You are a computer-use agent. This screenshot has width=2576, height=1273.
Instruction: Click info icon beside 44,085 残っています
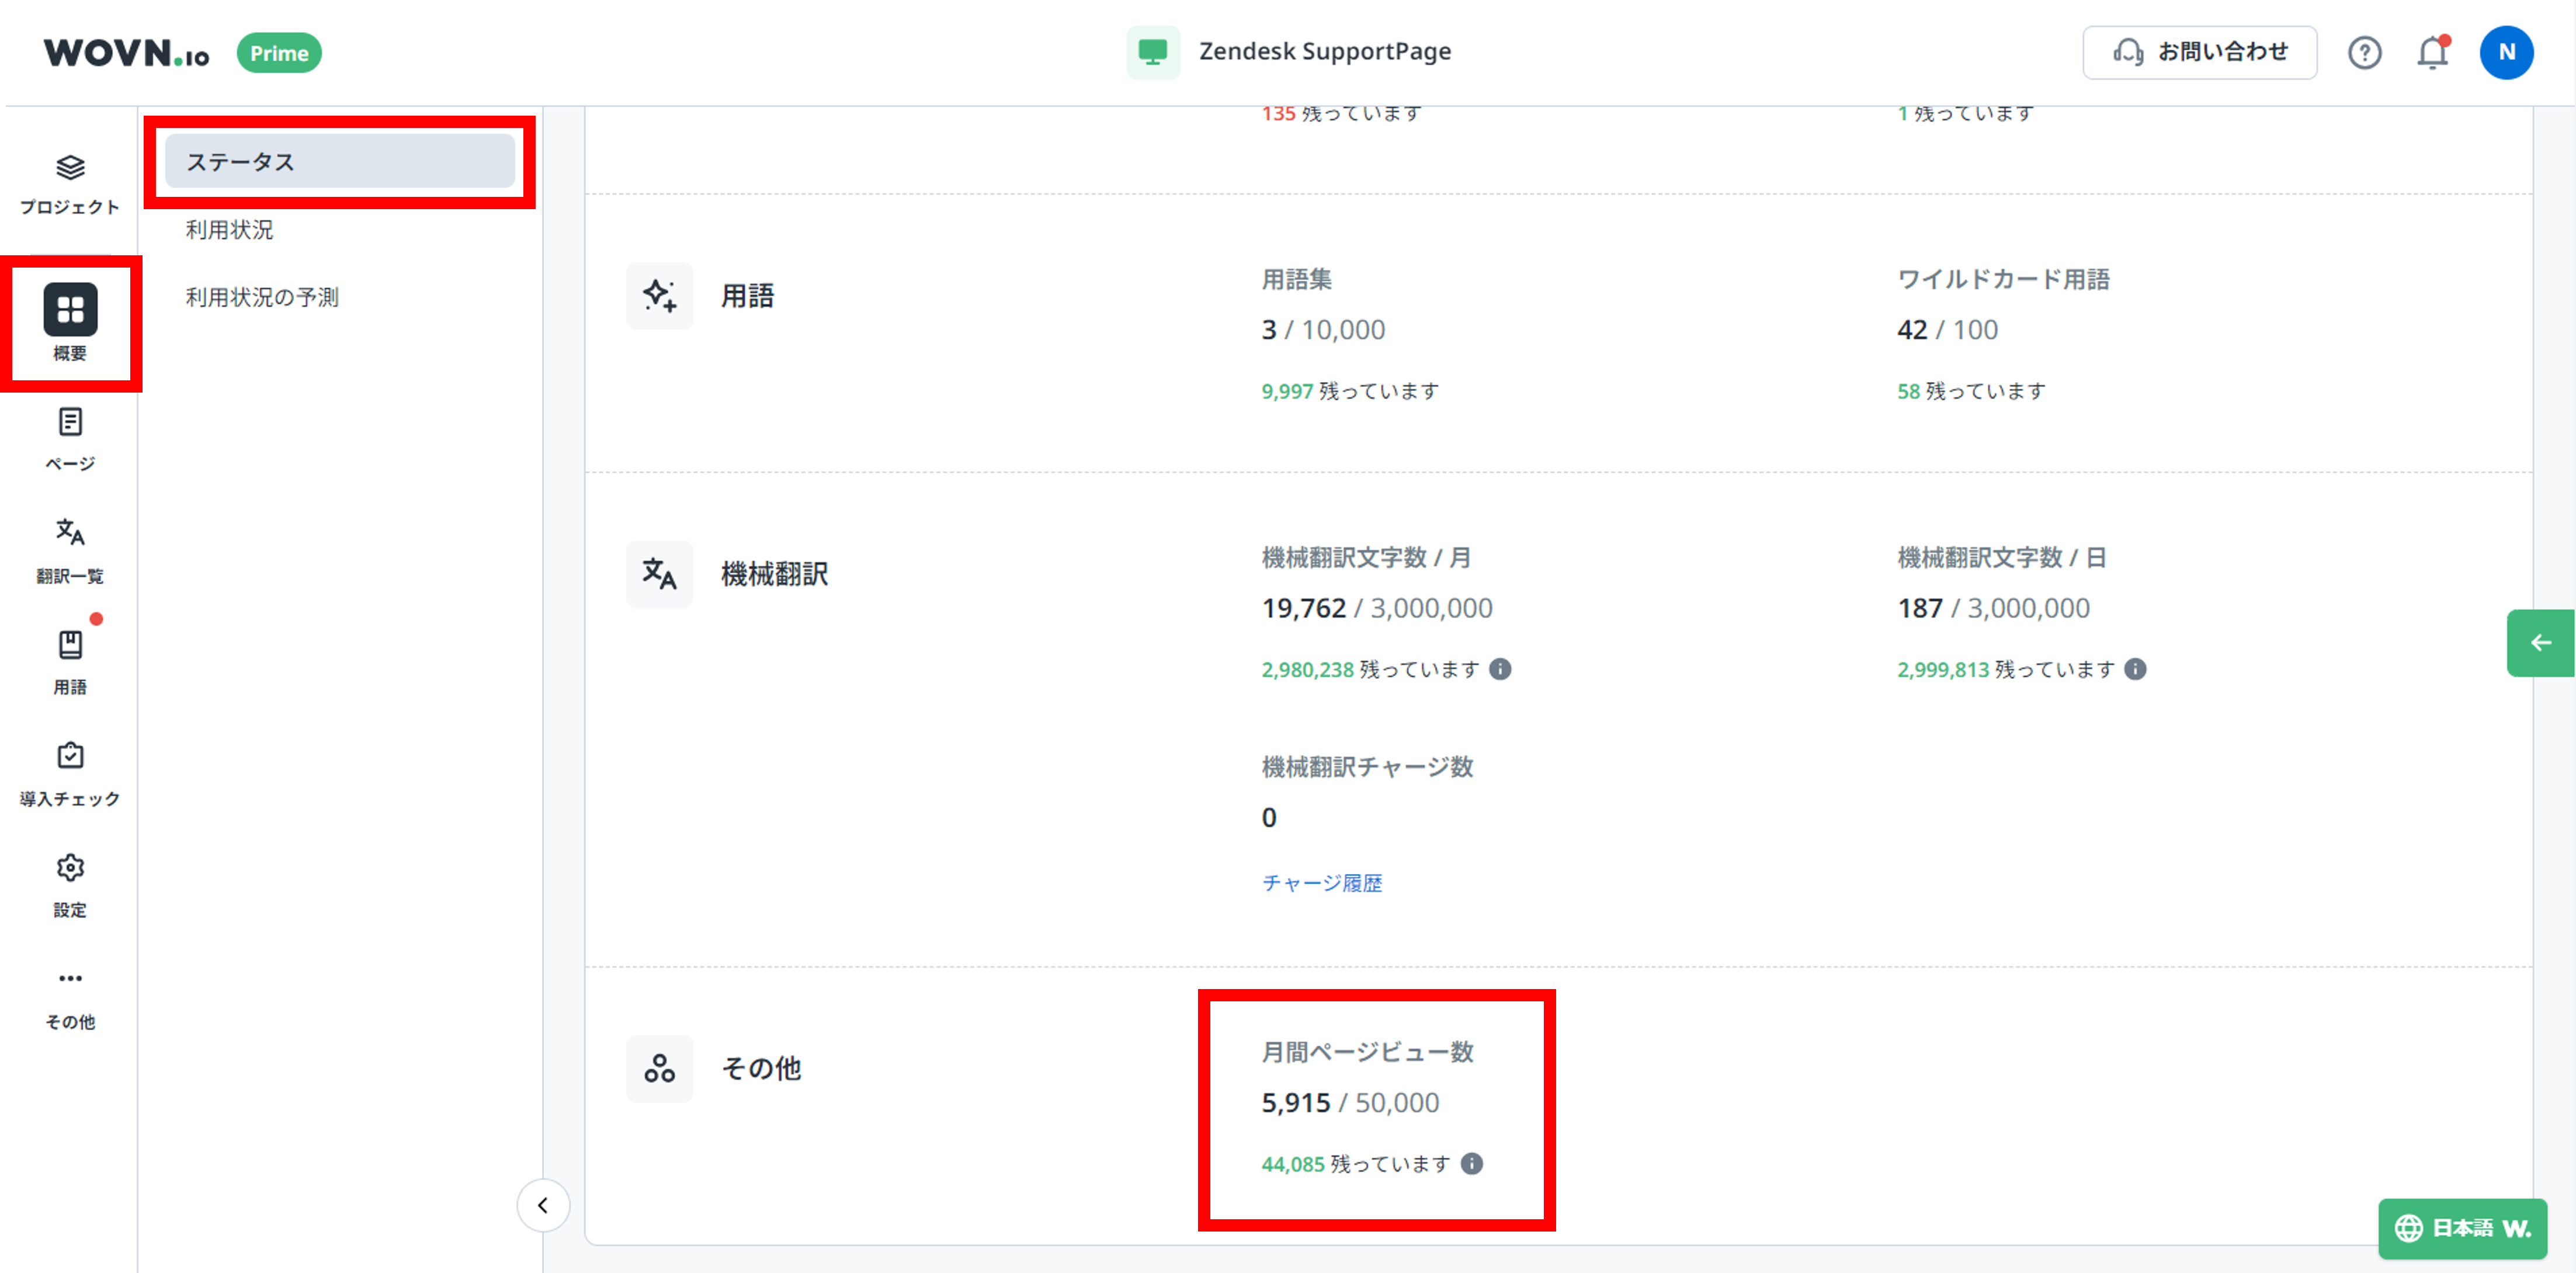[x=1471, y=1163]
